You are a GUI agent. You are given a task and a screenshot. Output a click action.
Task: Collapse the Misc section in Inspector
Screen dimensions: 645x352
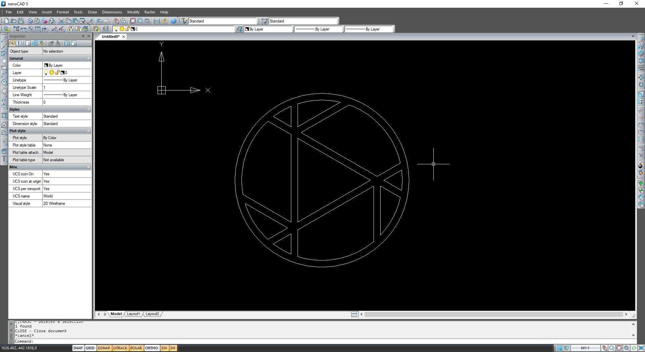89,167
